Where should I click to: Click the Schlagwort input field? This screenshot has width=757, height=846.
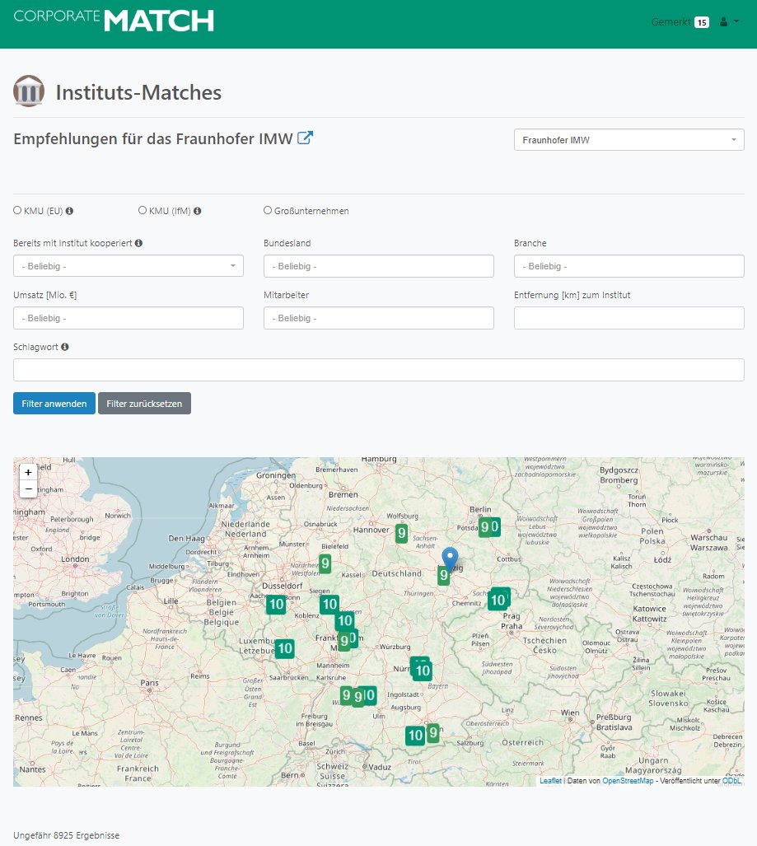pos(379,370)
